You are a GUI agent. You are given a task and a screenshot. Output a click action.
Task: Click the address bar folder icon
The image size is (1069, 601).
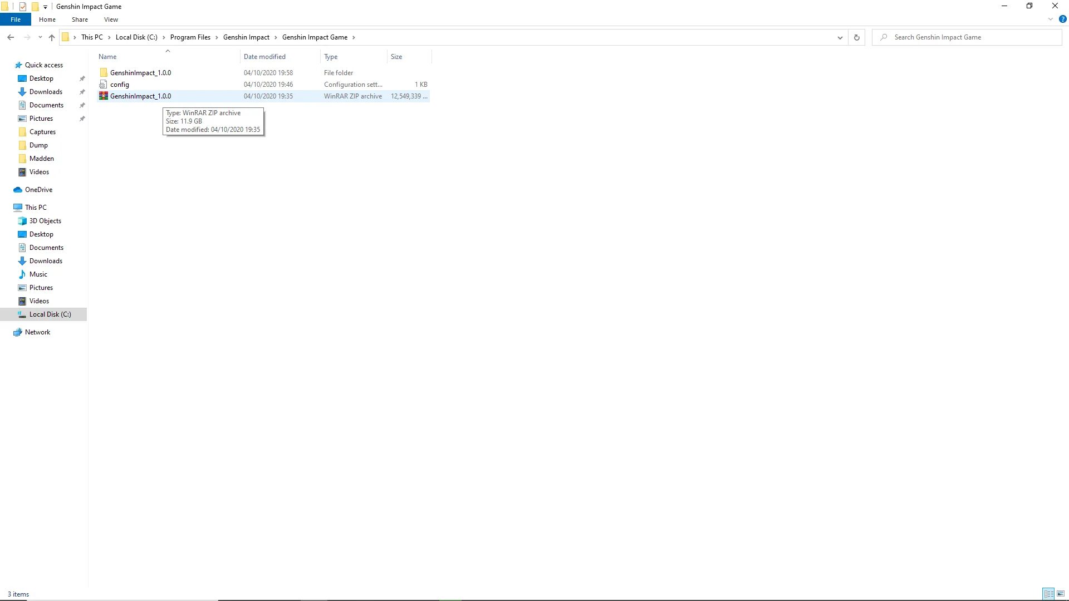(65, 37)
